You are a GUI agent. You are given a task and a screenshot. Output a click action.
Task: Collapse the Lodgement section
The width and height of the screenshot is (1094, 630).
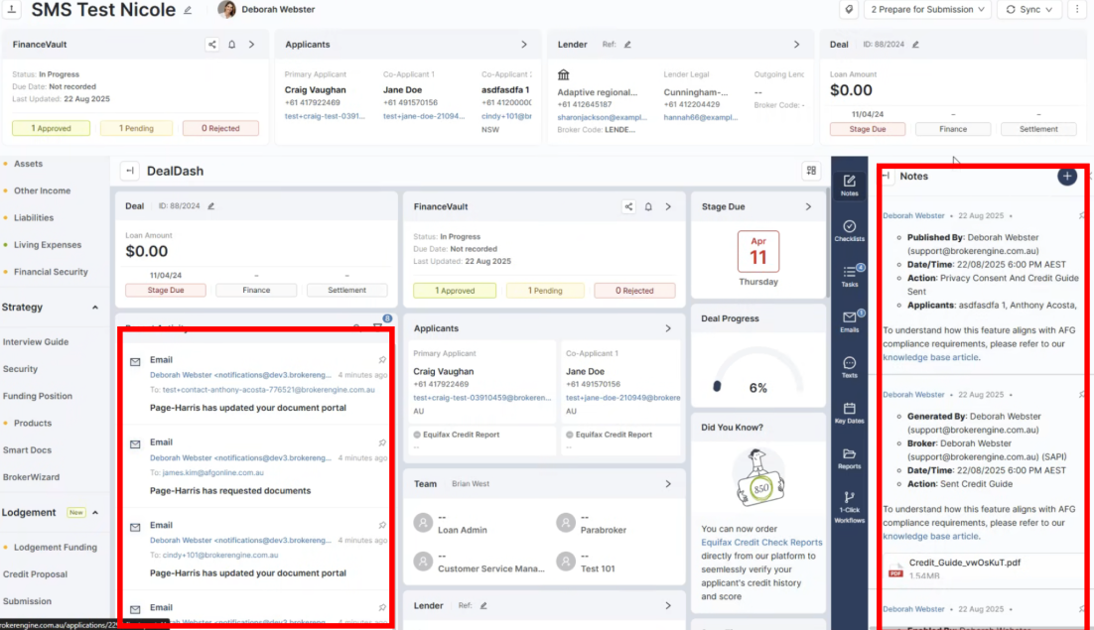[x=95, y=513]
